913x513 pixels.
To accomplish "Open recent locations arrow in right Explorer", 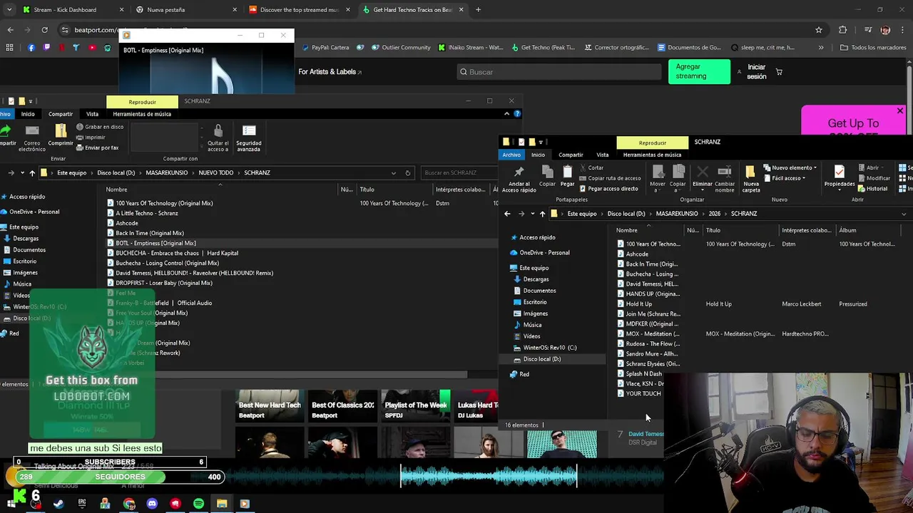I will coord(532,214).
